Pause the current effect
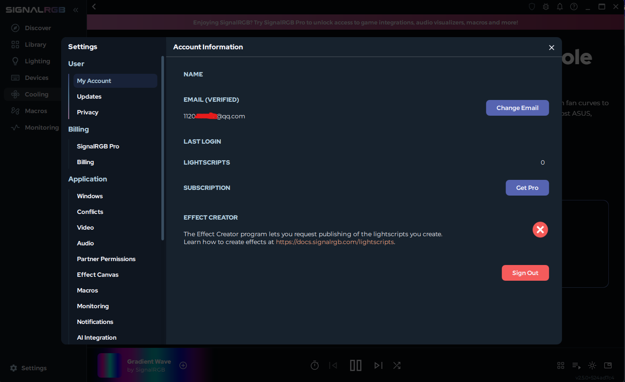The width and height of the screenshot is (625, 382). click(x=356, y=365)
